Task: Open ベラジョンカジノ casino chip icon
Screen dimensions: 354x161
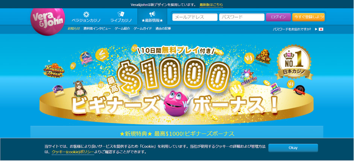Action: click(86, 14)
